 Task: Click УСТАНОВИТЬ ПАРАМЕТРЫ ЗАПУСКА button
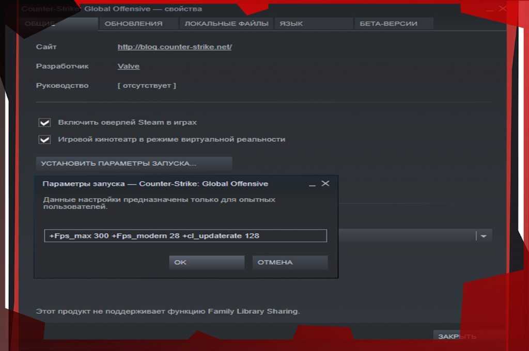click(134, 163)
